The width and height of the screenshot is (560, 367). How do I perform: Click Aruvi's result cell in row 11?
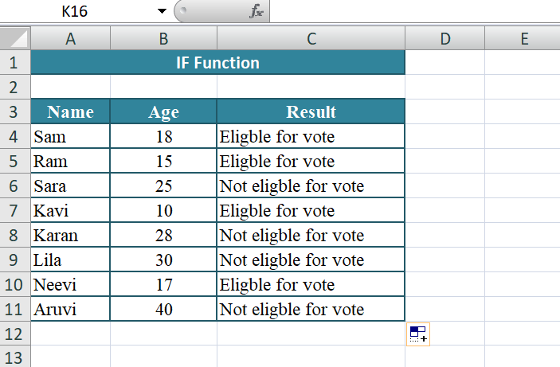pyautogui.click(x=311, y=310)
